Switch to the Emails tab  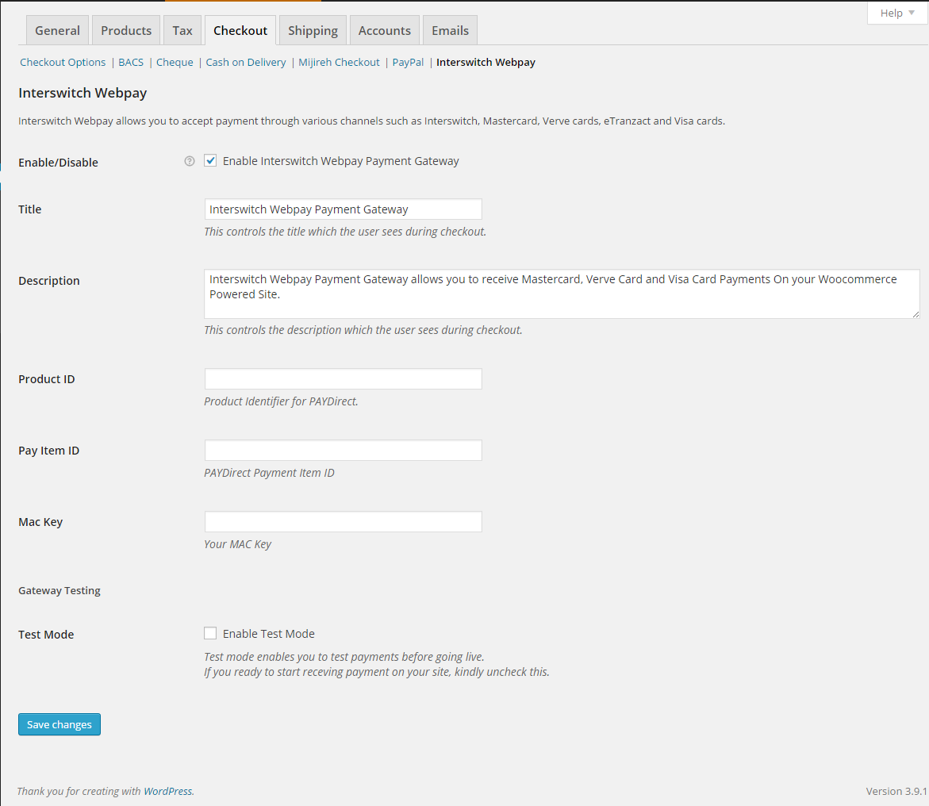(x=450, y=31)
